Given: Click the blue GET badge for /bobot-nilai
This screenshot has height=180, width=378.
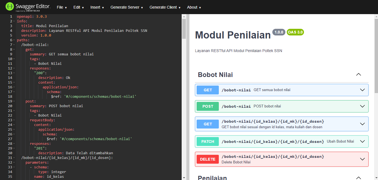Looking at the screenshot, I should click(208, 90).
